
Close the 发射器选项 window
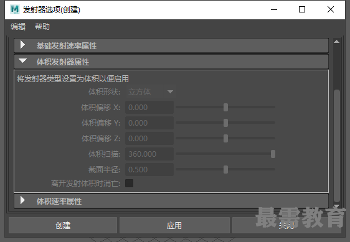330,9
